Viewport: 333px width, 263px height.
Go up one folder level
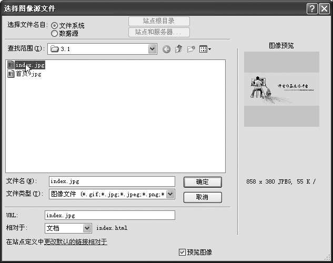pos(179,49)
